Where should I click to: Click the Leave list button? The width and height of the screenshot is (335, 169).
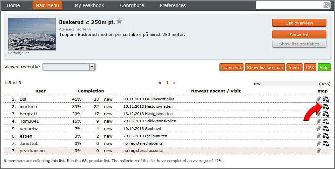click(231, 67)
